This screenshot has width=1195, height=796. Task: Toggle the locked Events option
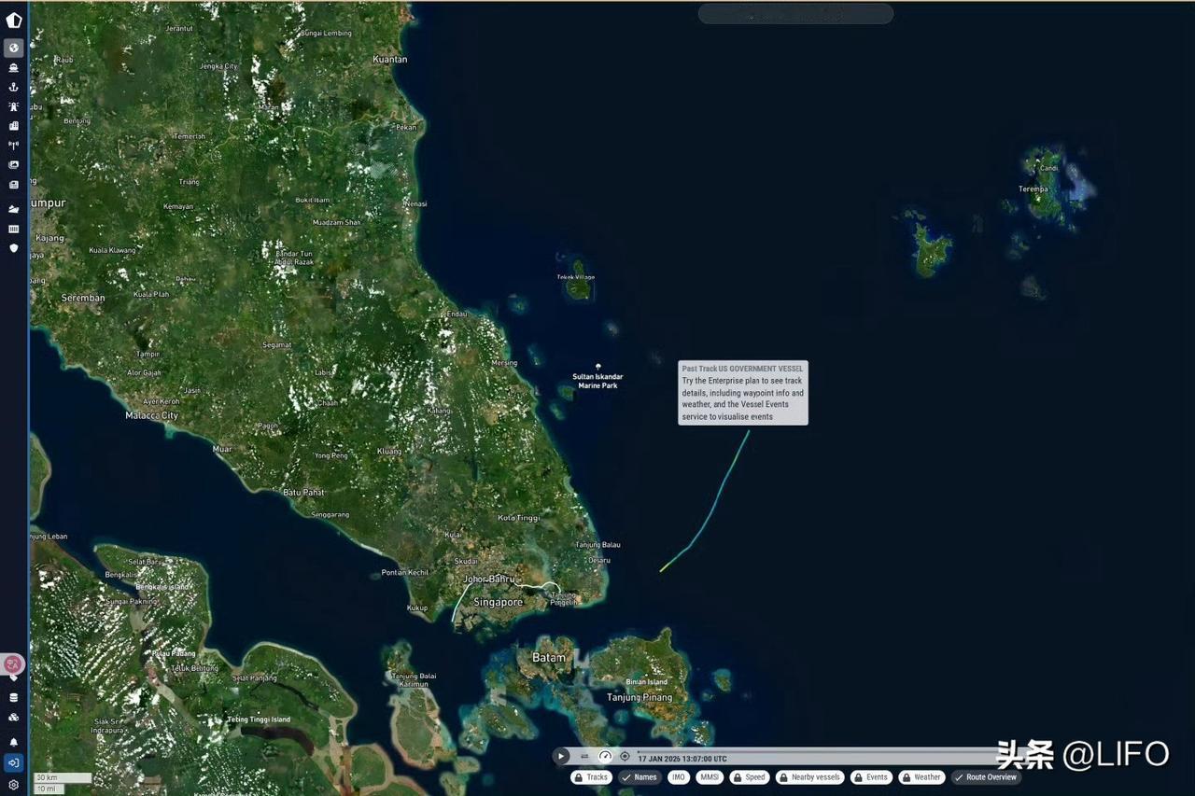pyautogui.click(x=871, y=777)
